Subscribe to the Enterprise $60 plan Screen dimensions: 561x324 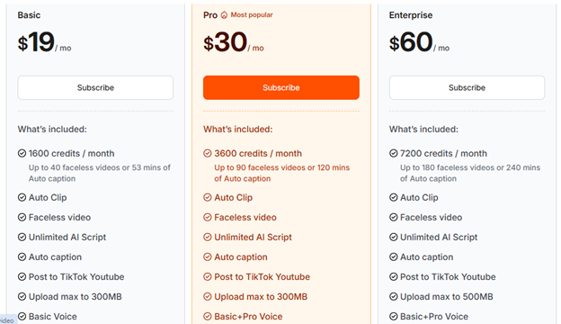pyautogui.click(x=467, y=87)
